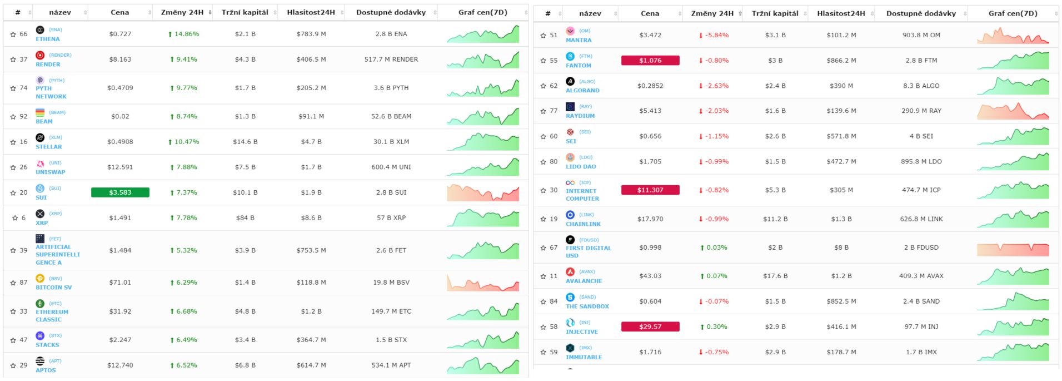Star Ethena as a favorite
This screenshot has width=1062, height=381.
(13, 34)
